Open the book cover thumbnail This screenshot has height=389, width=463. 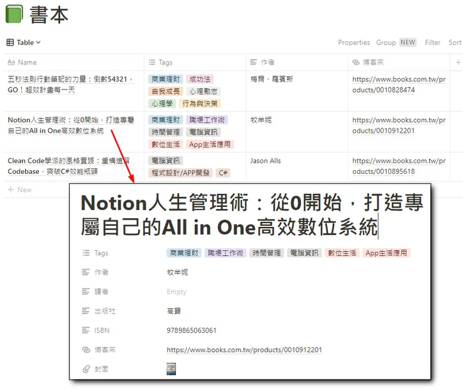click(x=171, y=369)
